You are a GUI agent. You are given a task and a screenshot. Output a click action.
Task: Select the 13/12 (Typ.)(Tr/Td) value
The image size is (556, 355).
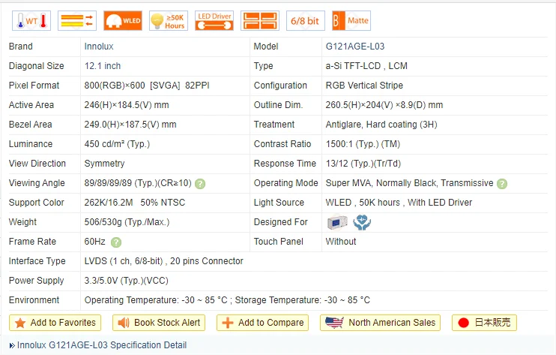click(x=363, y=164)
